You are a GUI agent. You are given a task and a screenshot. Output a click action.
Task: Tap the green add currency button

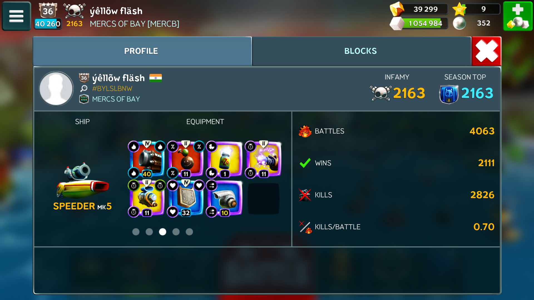point(518,16)
